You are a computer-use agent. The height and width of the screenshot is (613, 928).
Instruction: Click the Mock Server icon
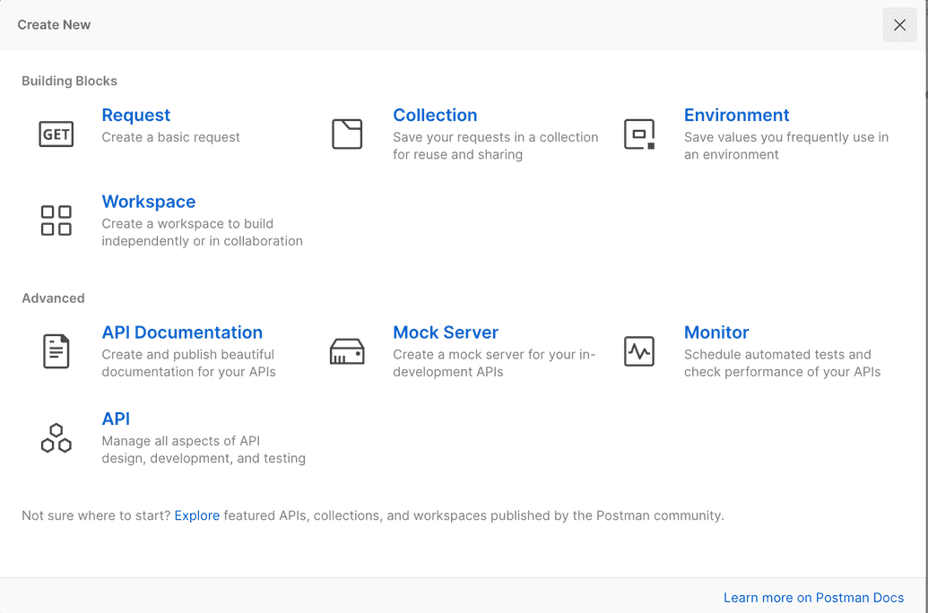tap(347, 351)
